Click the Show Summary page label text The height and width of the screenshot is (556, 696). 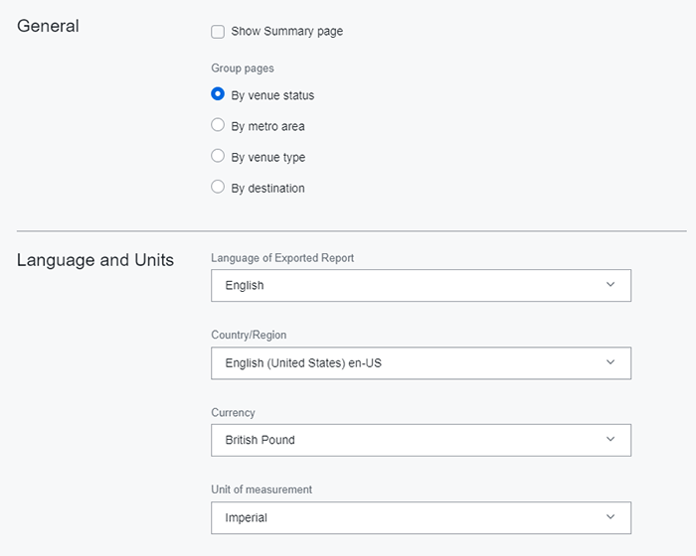(286, 32)
